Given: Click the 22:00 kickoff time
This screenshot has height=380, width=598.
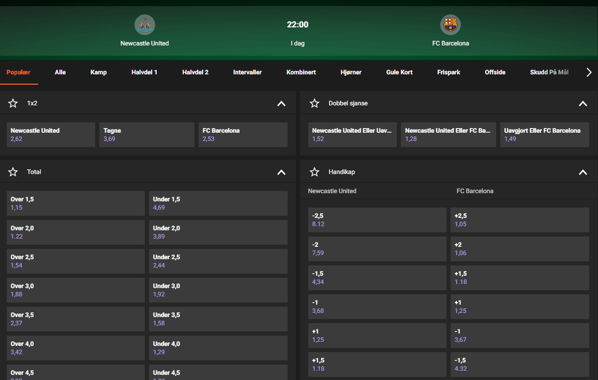Looking at the screenshot, I should pos(297,24).
